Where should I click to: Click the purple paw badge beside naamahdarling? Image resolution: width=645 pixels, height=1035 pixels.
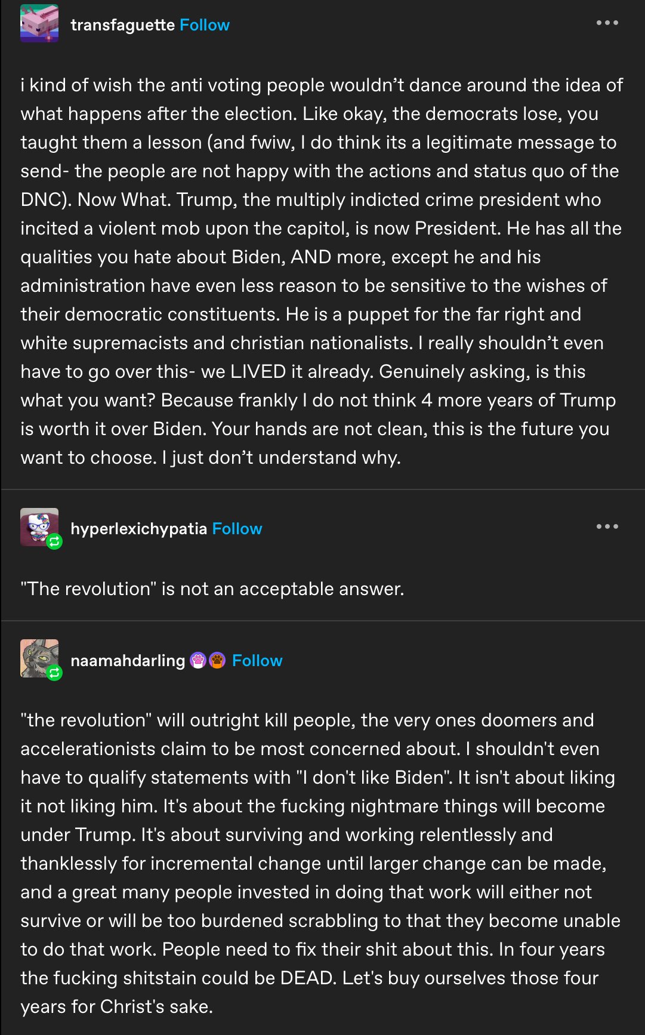coord(198,661)
